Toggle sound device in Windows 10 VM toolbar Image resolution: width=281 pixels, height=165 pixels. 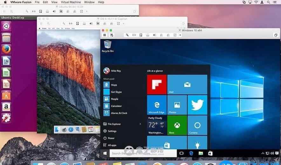[x=154, y=35]
